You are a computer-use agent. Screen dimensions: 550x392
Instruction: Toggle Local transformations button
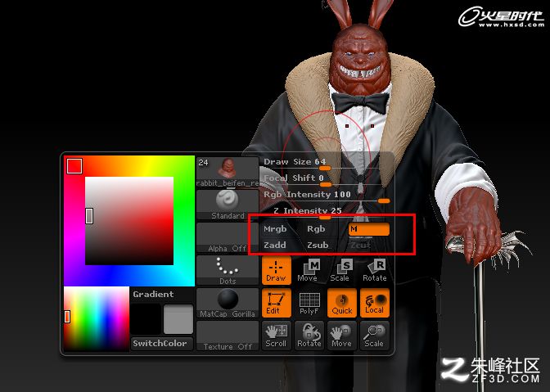pyautogui.click(x=375, y=303)
